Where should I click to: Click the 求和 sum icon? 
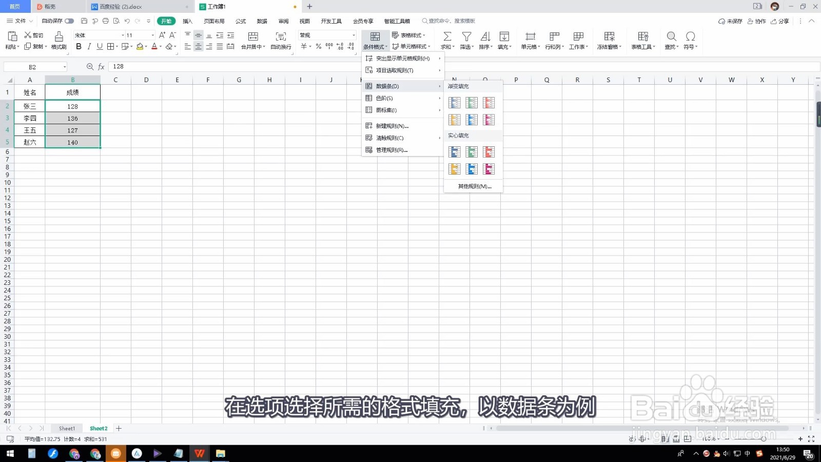point(447,36)
